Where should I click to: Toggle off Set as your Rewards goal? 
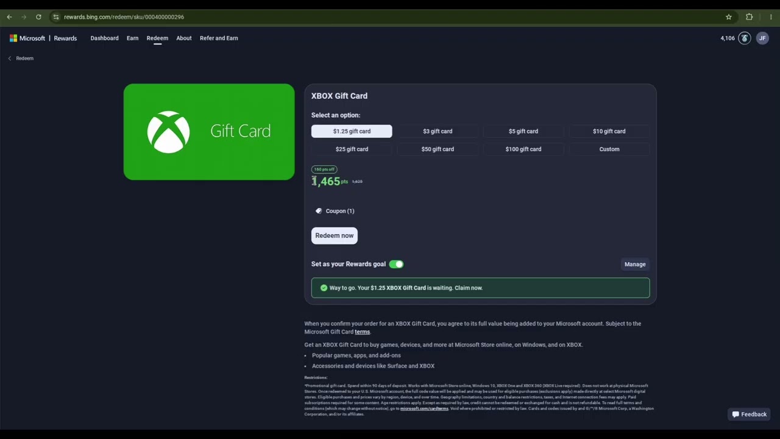pyautogui.click(x=396, y=264)
